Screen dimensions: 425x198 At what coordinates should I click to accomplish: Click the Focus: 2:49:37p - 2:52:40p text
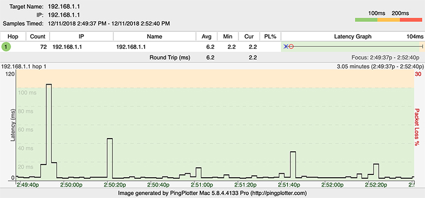(x=385, y=57)
